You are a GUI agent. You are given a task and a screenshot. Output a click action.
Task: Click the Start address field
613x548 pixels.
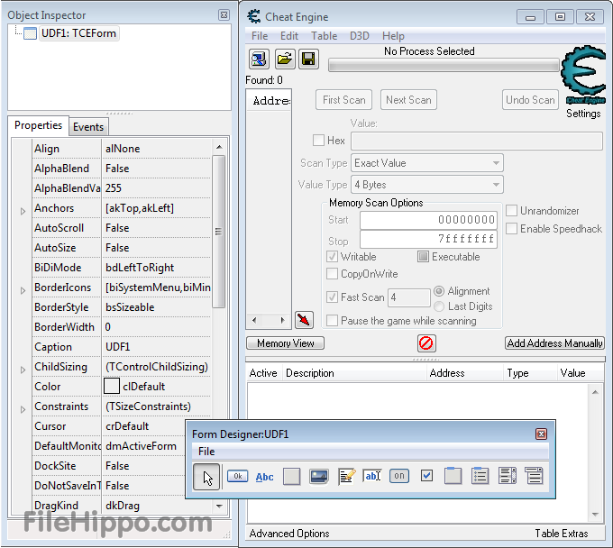pos(428,220)
